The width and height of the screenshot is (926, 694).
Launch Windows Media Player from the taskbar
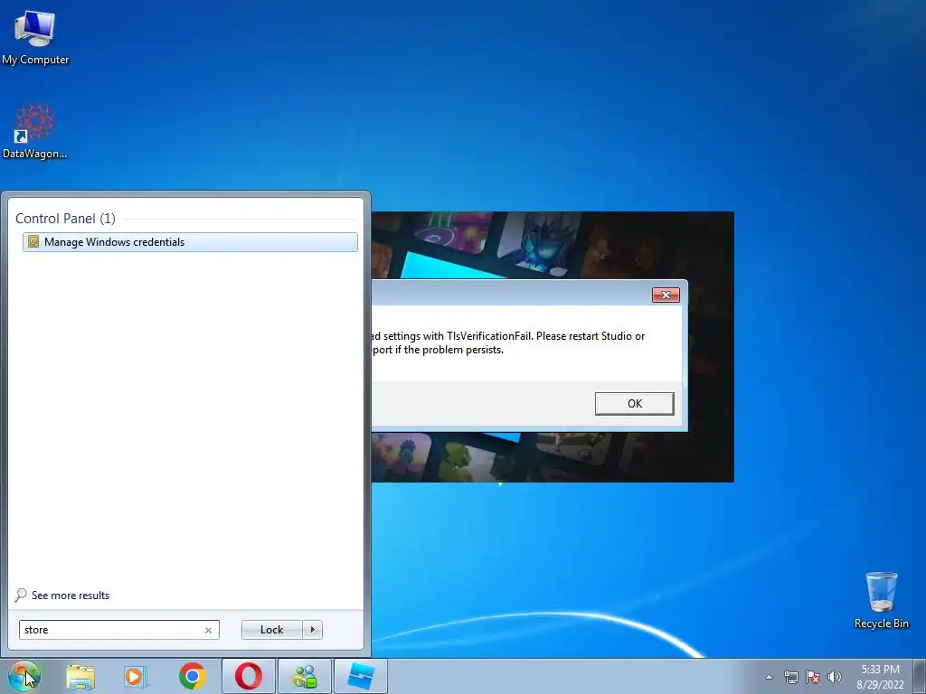pyautogui.click(x=136, y=676)
